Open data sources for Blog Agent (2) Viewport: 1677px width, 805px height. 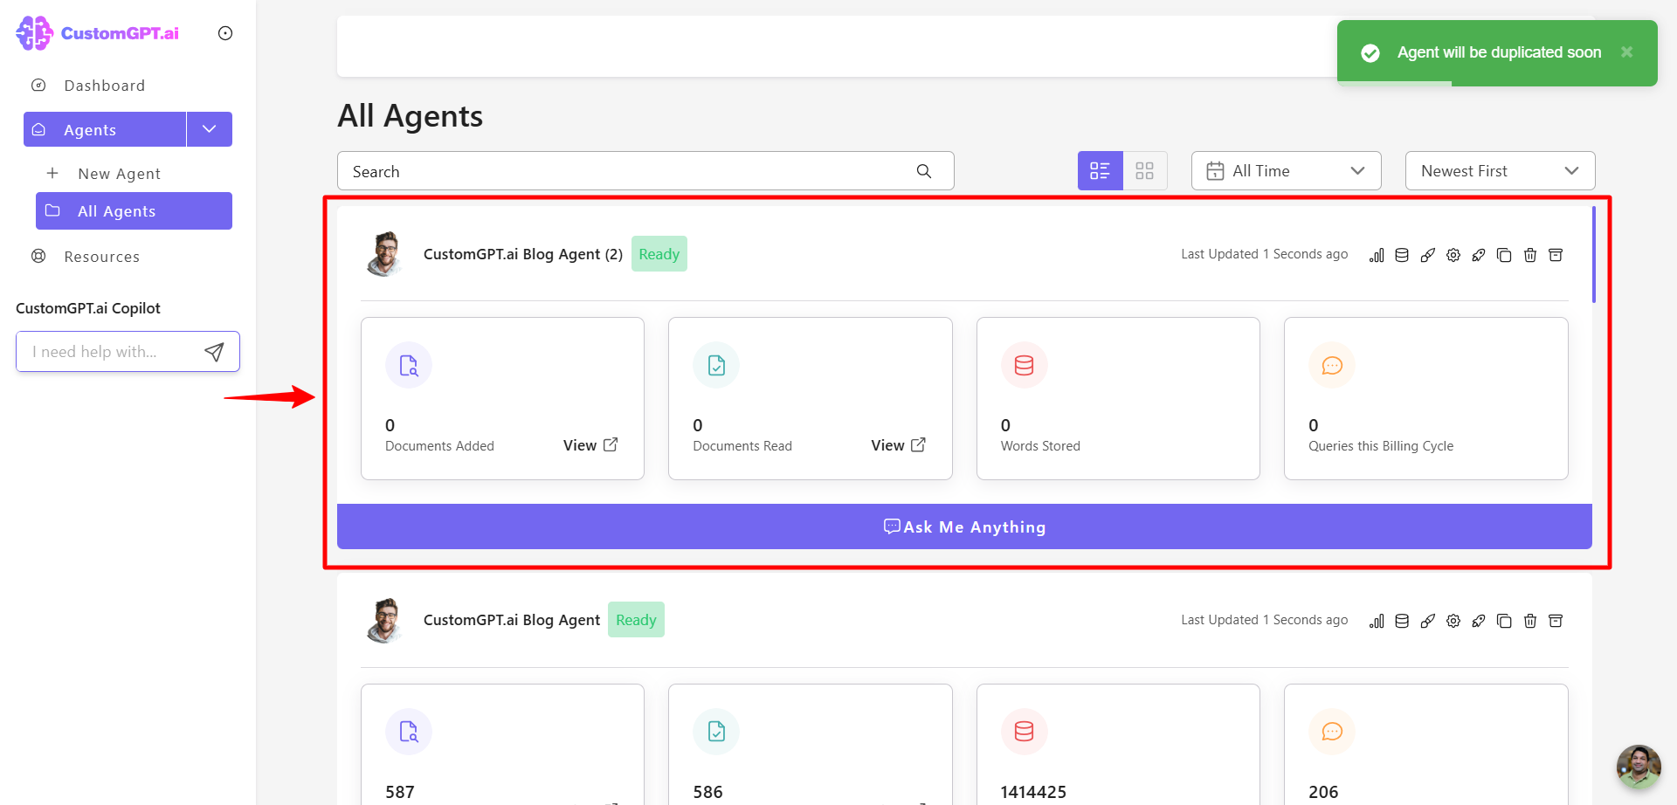point(1402,255)
